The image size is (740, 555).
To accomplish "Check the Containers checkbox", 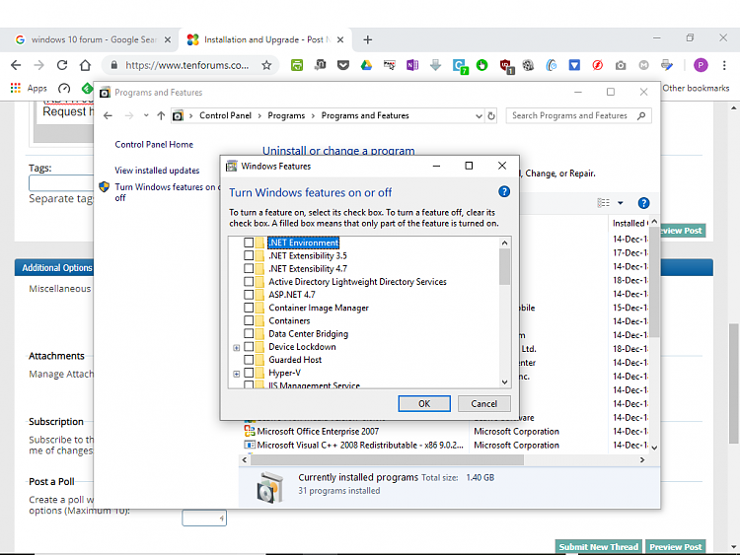I will [249, 320].
